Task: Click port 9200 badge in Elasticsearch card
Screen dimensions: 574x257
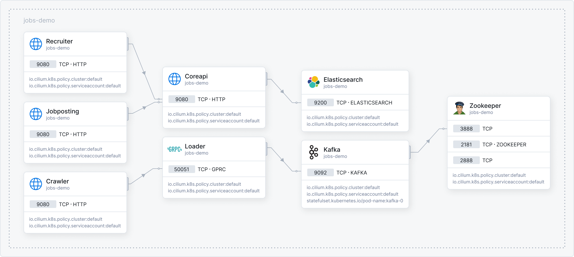Action: 321,103
